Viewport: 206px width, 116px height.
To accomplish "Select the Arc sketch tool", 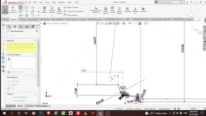I will (x=26, y=12).
